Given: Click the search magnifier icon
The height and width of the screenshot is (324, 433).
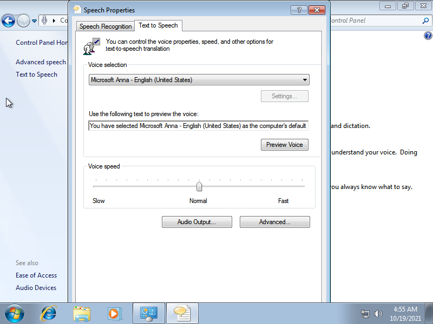Looking at the screenshot, I should [426, 21].
